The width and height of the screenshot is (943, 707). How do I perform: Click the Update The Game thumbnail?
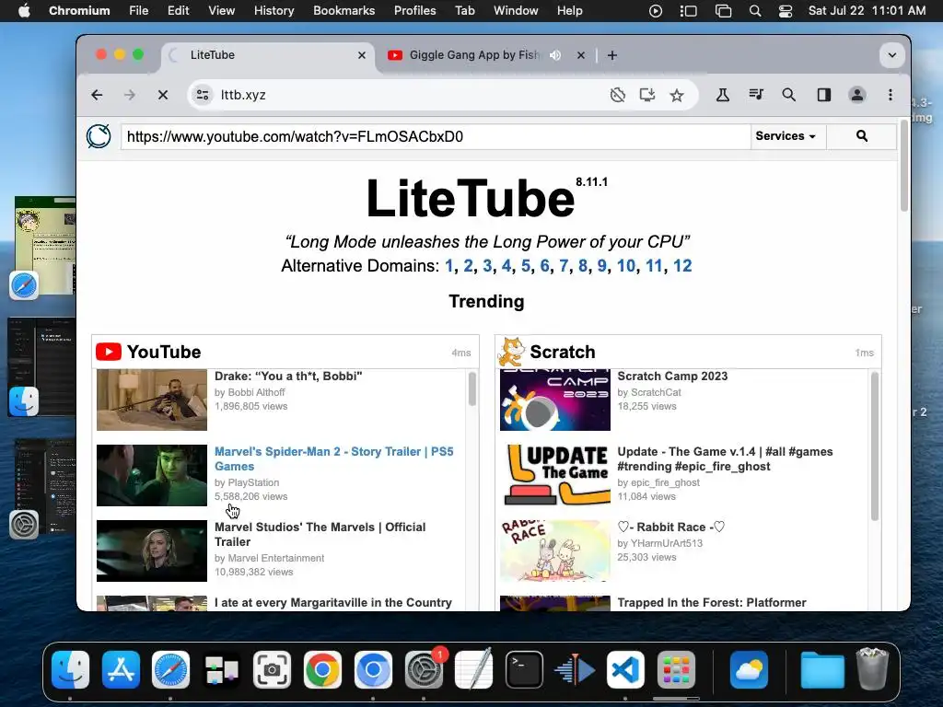click(555, 476)
